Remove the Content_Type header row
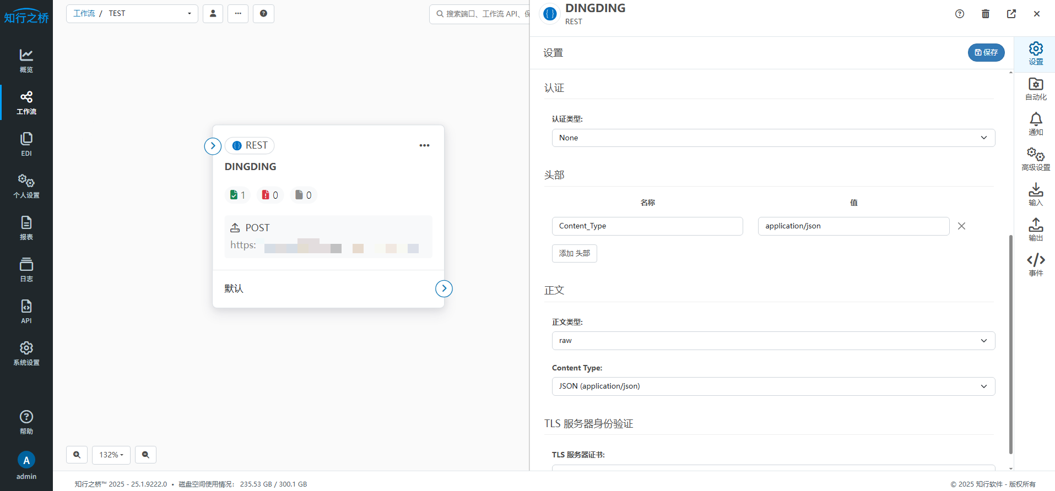 [x=961, y=226]
